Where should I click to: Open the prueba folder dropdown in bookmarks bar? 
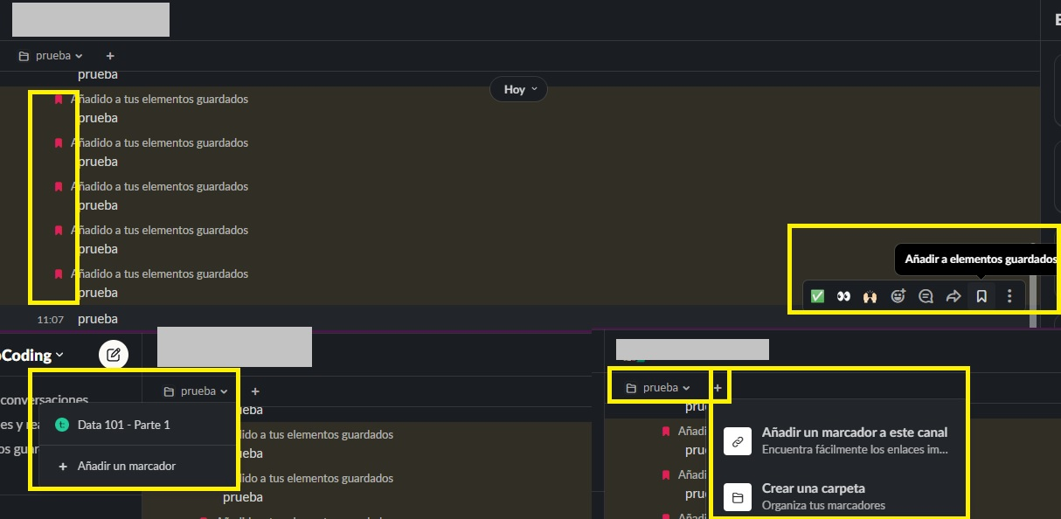tap(50, 55)
